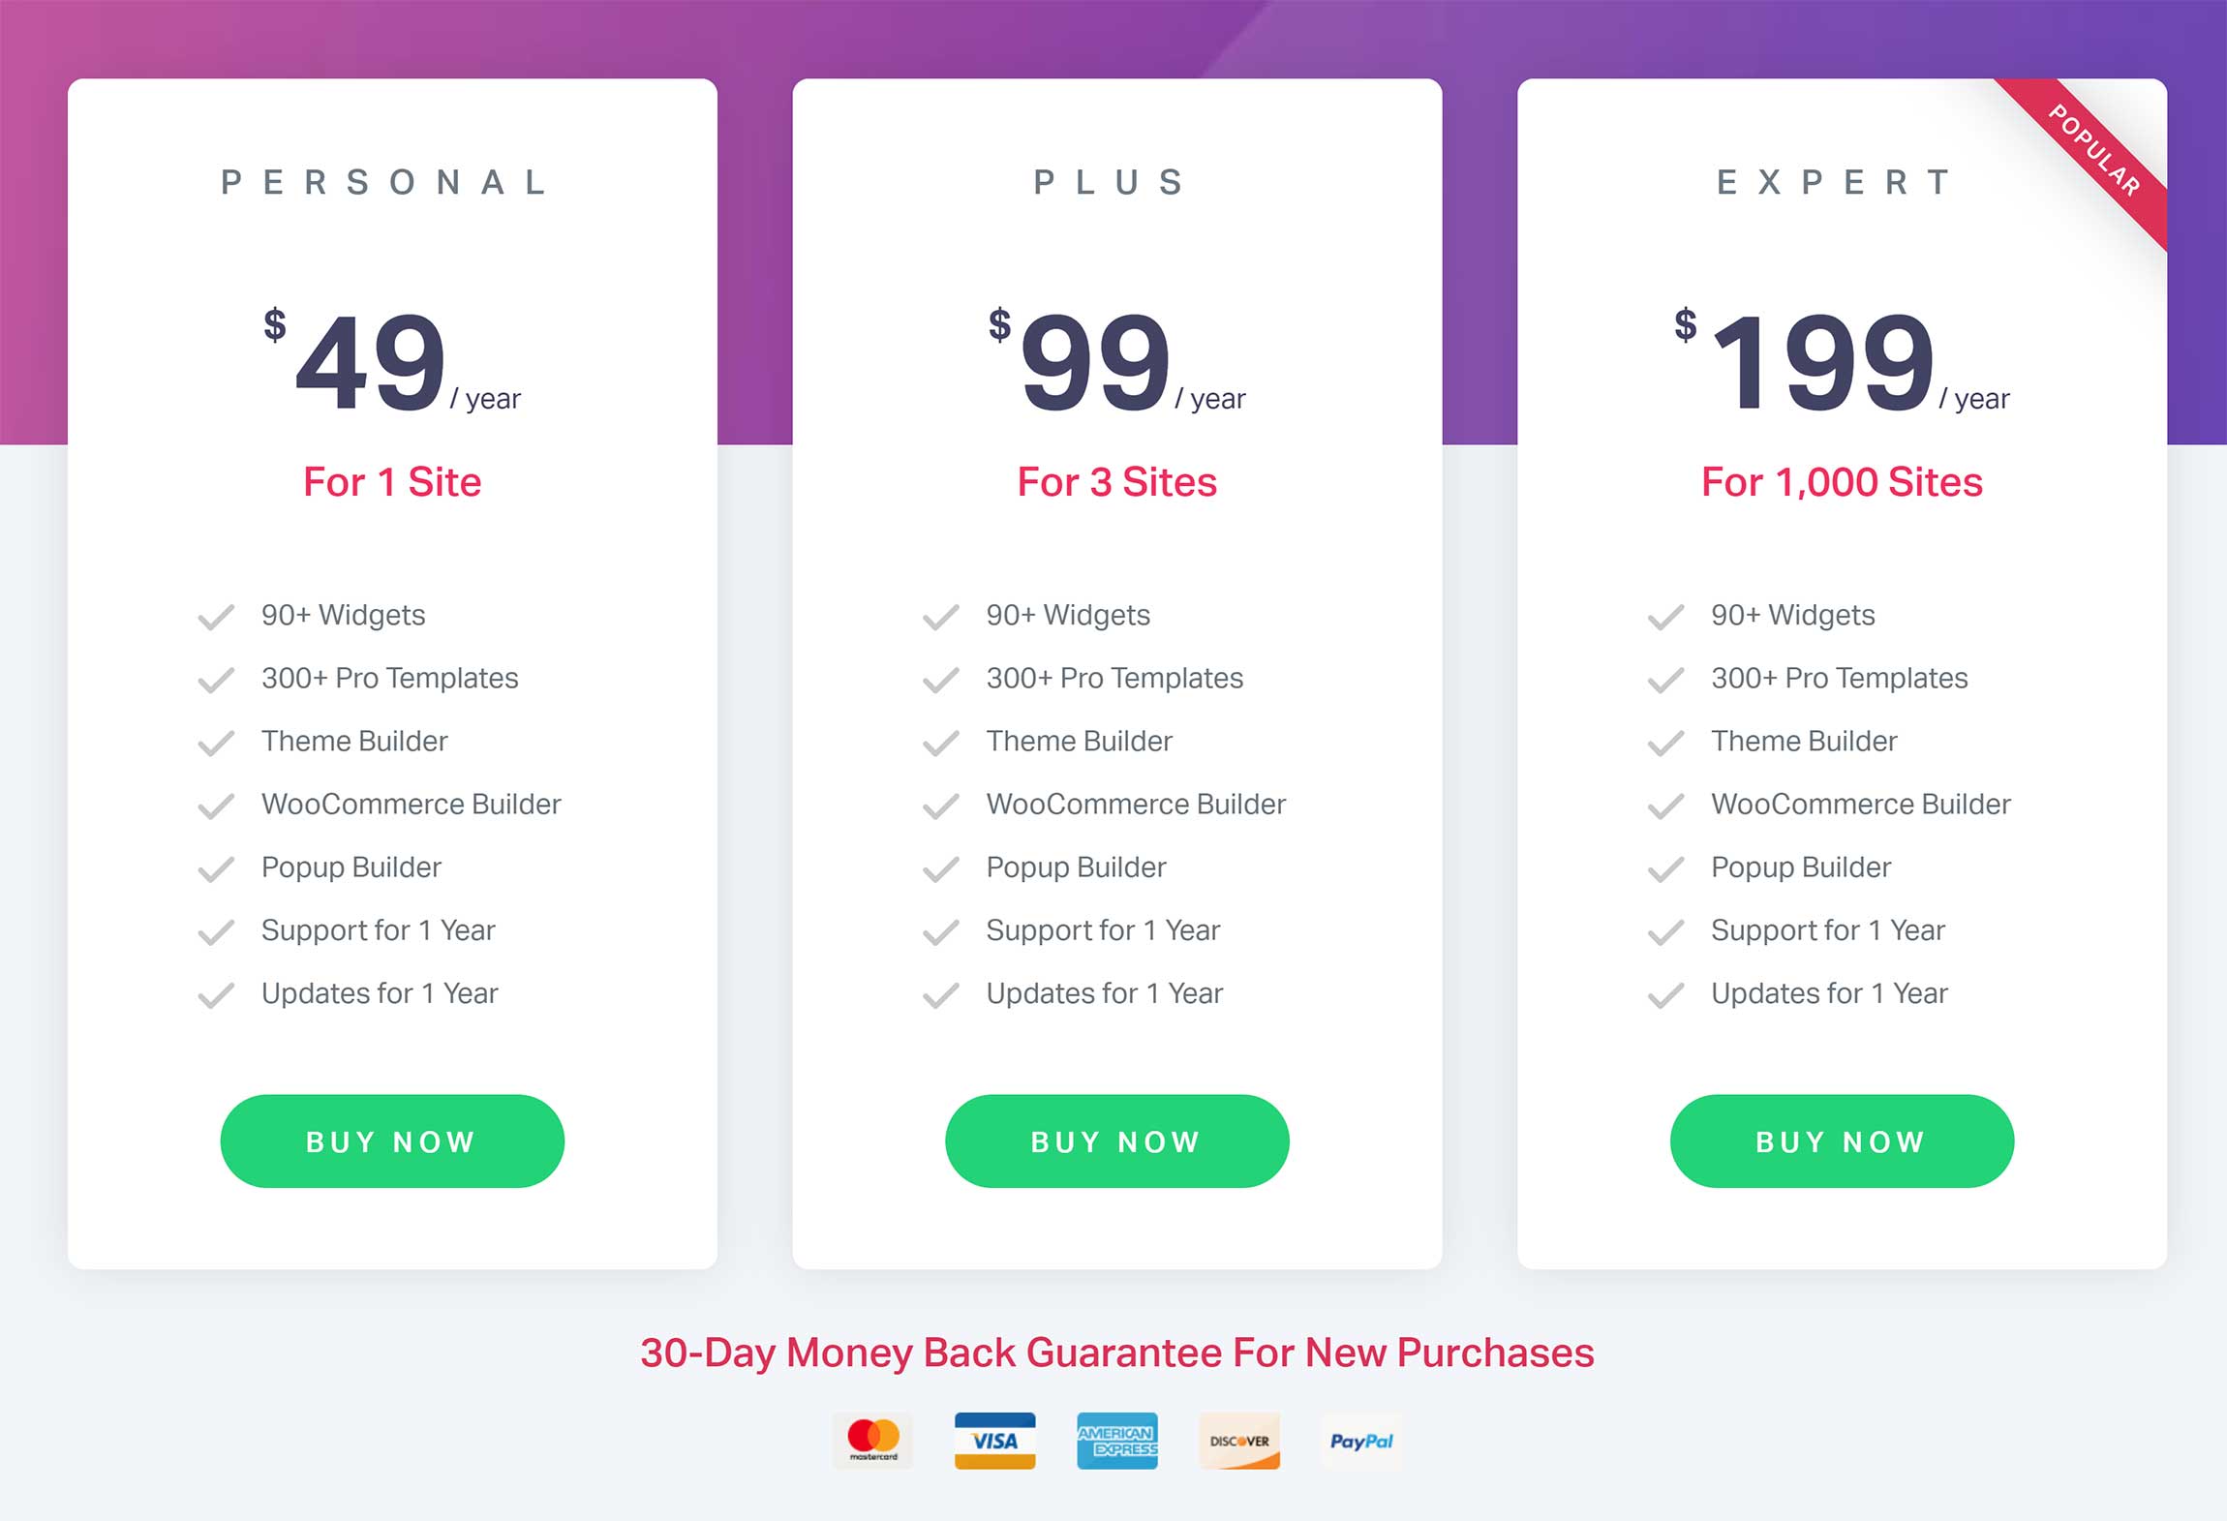
Task: Click the Mastercard payment icon
Action: 872,1441
